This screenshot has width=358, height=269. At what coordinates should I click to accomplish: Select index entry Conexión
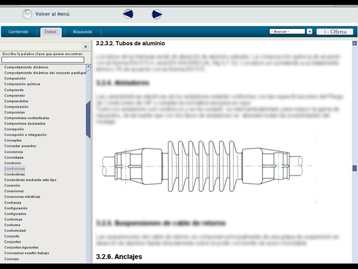click(x=12, y=186)
